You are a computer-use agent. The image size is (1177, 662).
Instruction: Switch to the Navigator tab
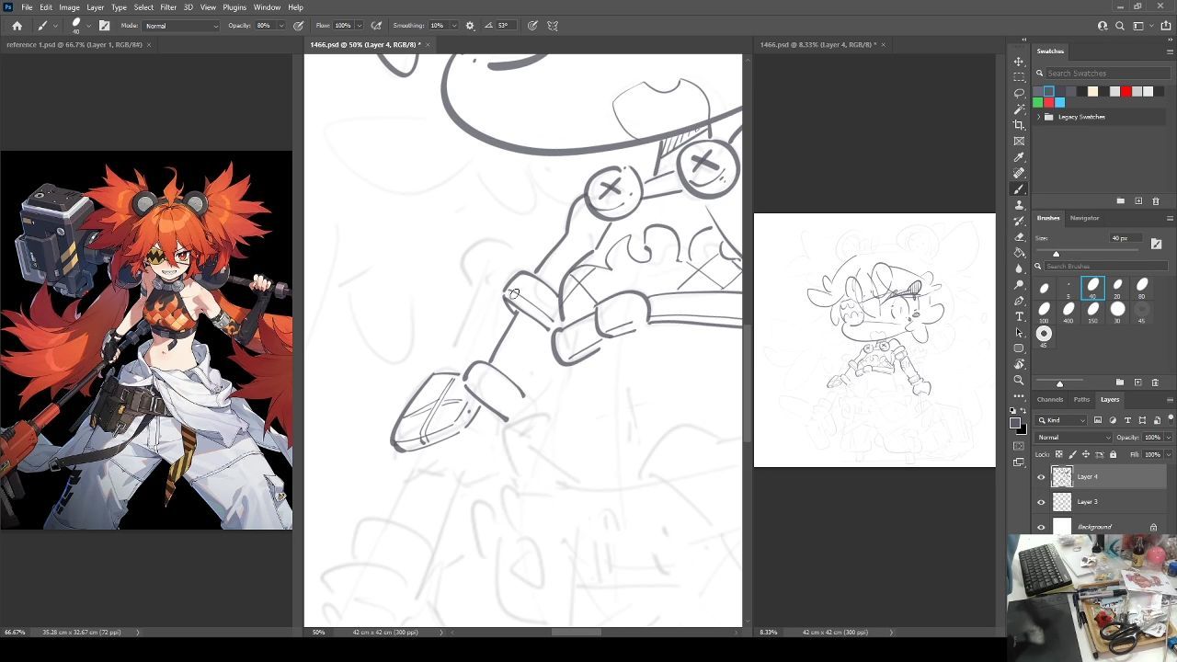click(x=1084, y=218)
